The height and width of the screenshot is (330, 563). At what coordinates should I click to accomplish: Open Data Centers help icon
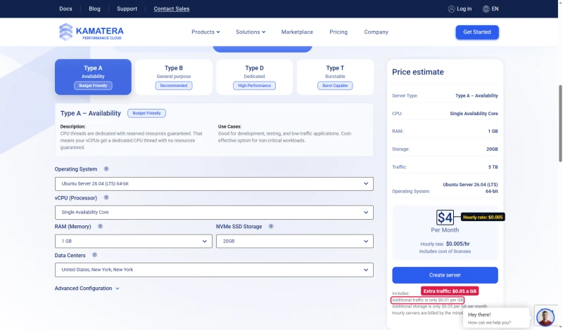(x=94, y=255)
